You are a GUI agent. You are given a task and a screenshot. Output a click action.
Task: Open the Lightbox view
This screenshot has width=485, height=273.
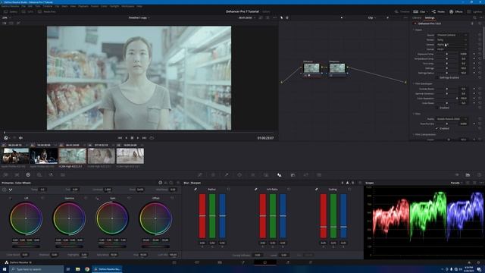point(475,11)
